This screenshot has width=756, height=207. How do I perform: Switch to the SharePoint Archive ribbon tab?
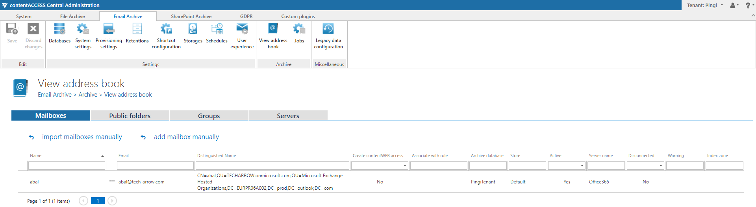(x=191, y=16)
